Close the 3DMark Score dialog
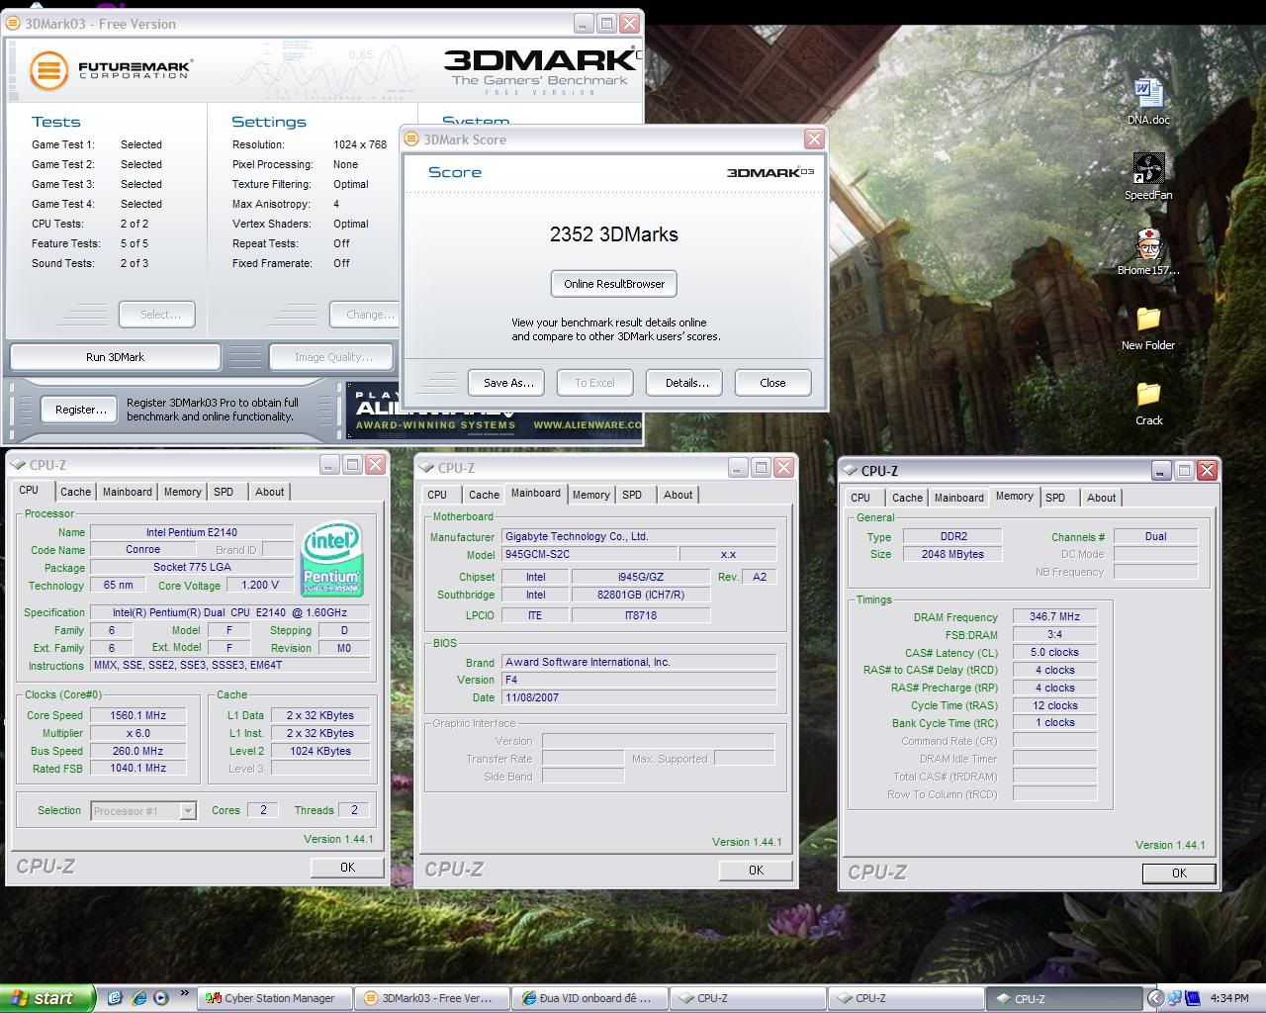The image size is (1266, 1013). point(814,138)
